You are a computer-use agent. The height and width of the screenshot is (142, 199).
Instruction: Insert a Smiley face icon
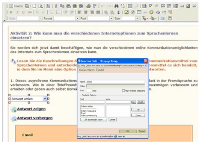(151, 12)
